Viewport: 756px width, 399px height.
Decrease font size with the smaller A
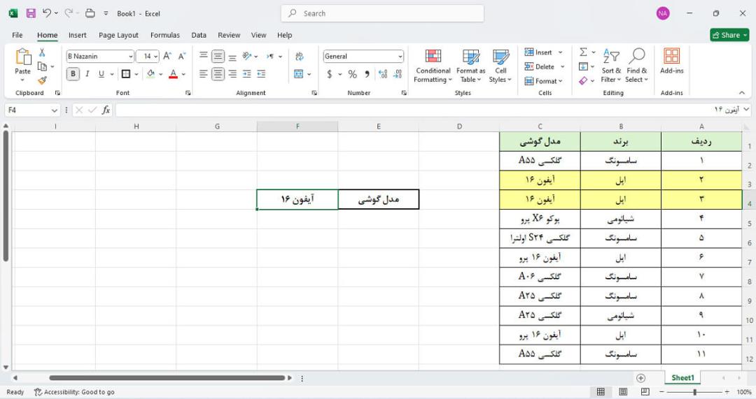(x=182, y=57)
